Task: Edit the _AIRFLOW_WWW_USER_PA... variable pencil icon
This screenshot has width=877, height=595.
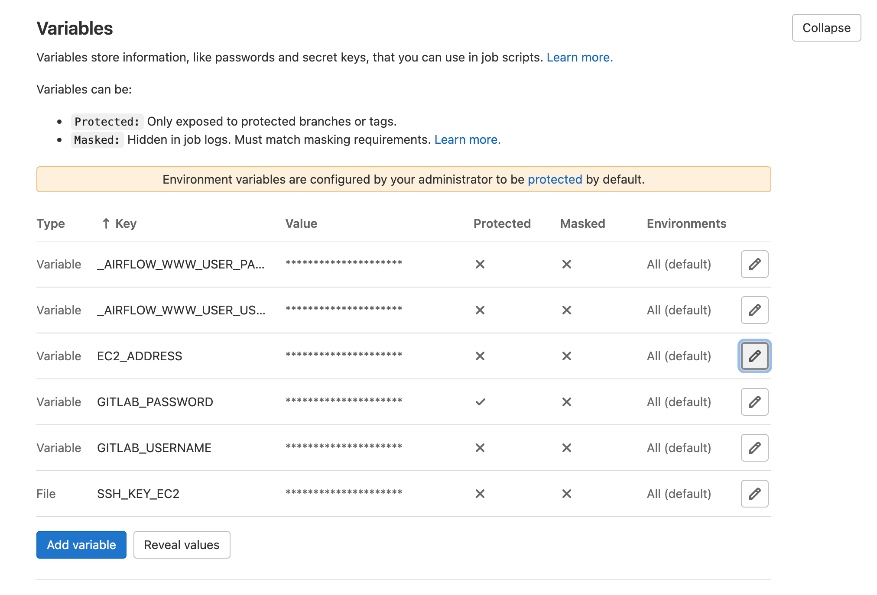Action: click(x=754, y=264)
